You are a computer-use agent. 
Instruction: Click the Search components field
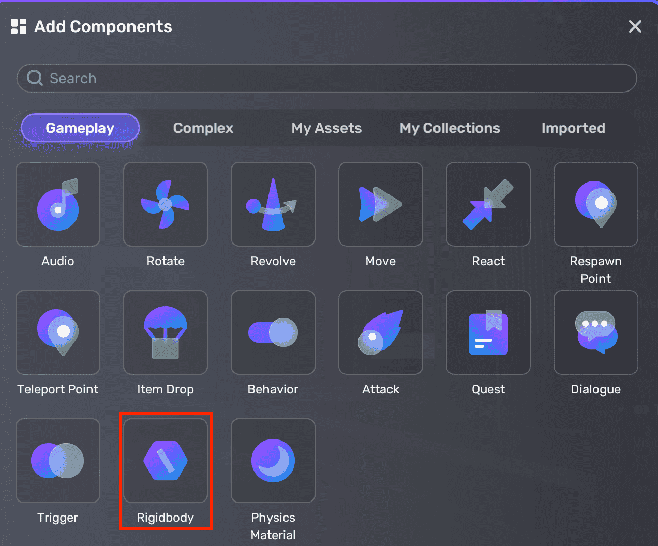click(327, 78)
